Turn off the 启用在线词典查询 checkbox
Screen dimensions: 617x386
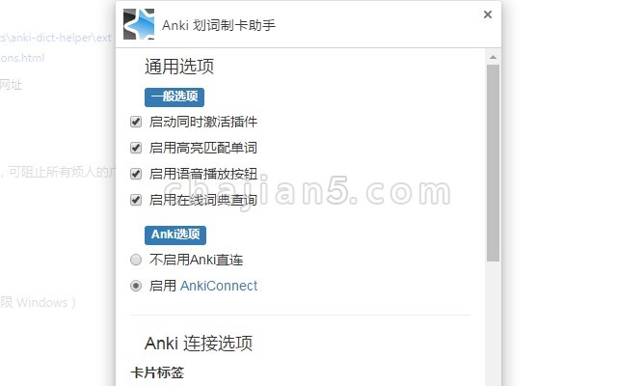[x=136, y=200]
